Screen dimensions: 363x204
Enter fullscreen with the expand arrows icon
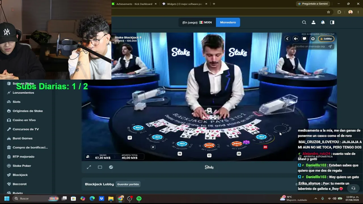[89, 167]
